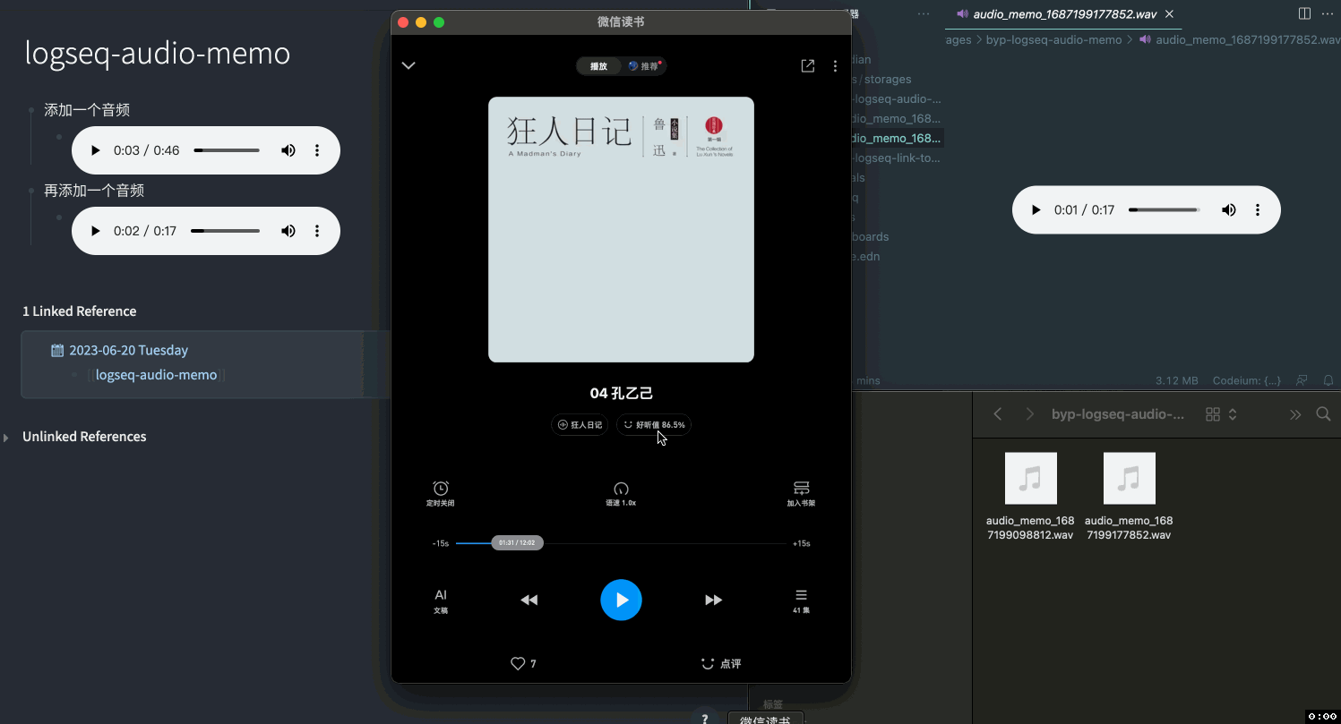Select highlighted audio_memo_168... file in explorer
1341x724 pixels.
(896, 138)
